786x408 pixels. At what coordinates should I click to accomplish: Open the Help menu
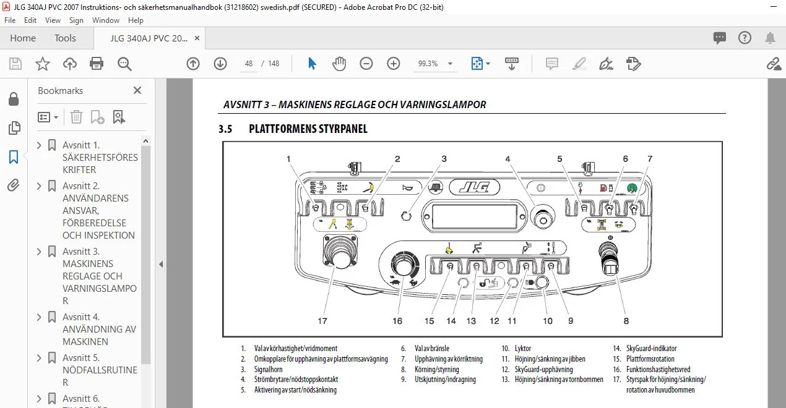(x=136, y=20)
